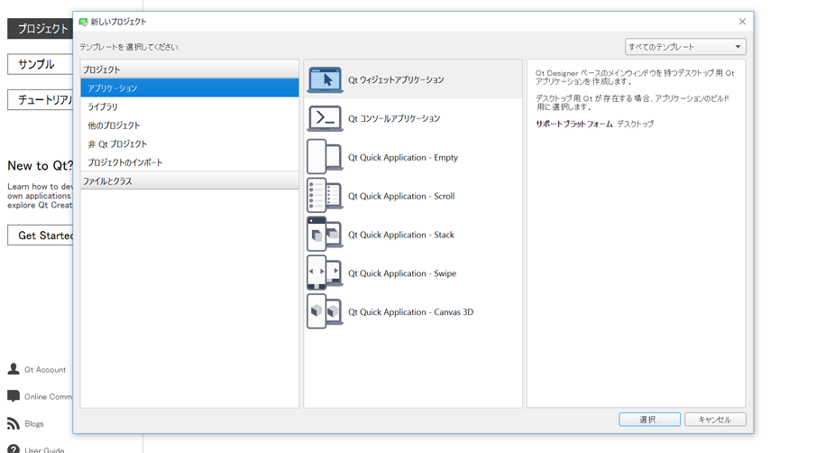Select ライブラリ category
Screen dimensions: 825x453
click(189, 106)
